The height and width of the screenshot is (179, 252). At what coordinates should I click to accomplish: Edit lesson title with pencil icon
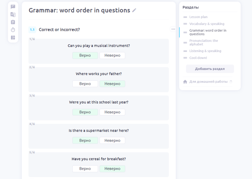[x=134, y=10]
